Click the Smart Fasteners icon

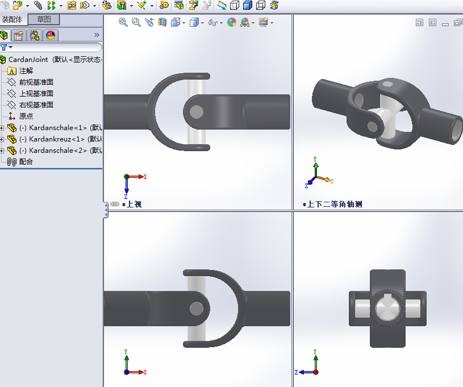tap(72, 5)
